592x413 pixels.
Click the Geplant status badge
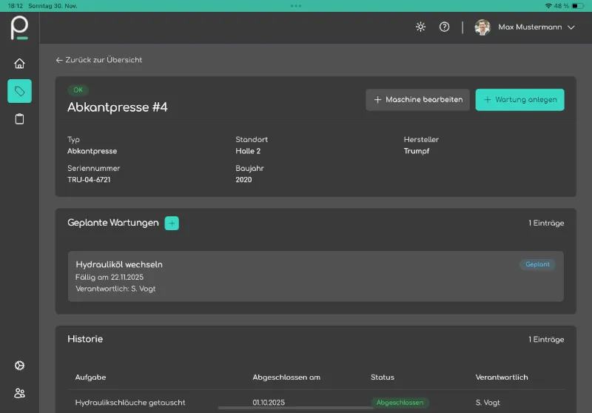click(537, 264)
